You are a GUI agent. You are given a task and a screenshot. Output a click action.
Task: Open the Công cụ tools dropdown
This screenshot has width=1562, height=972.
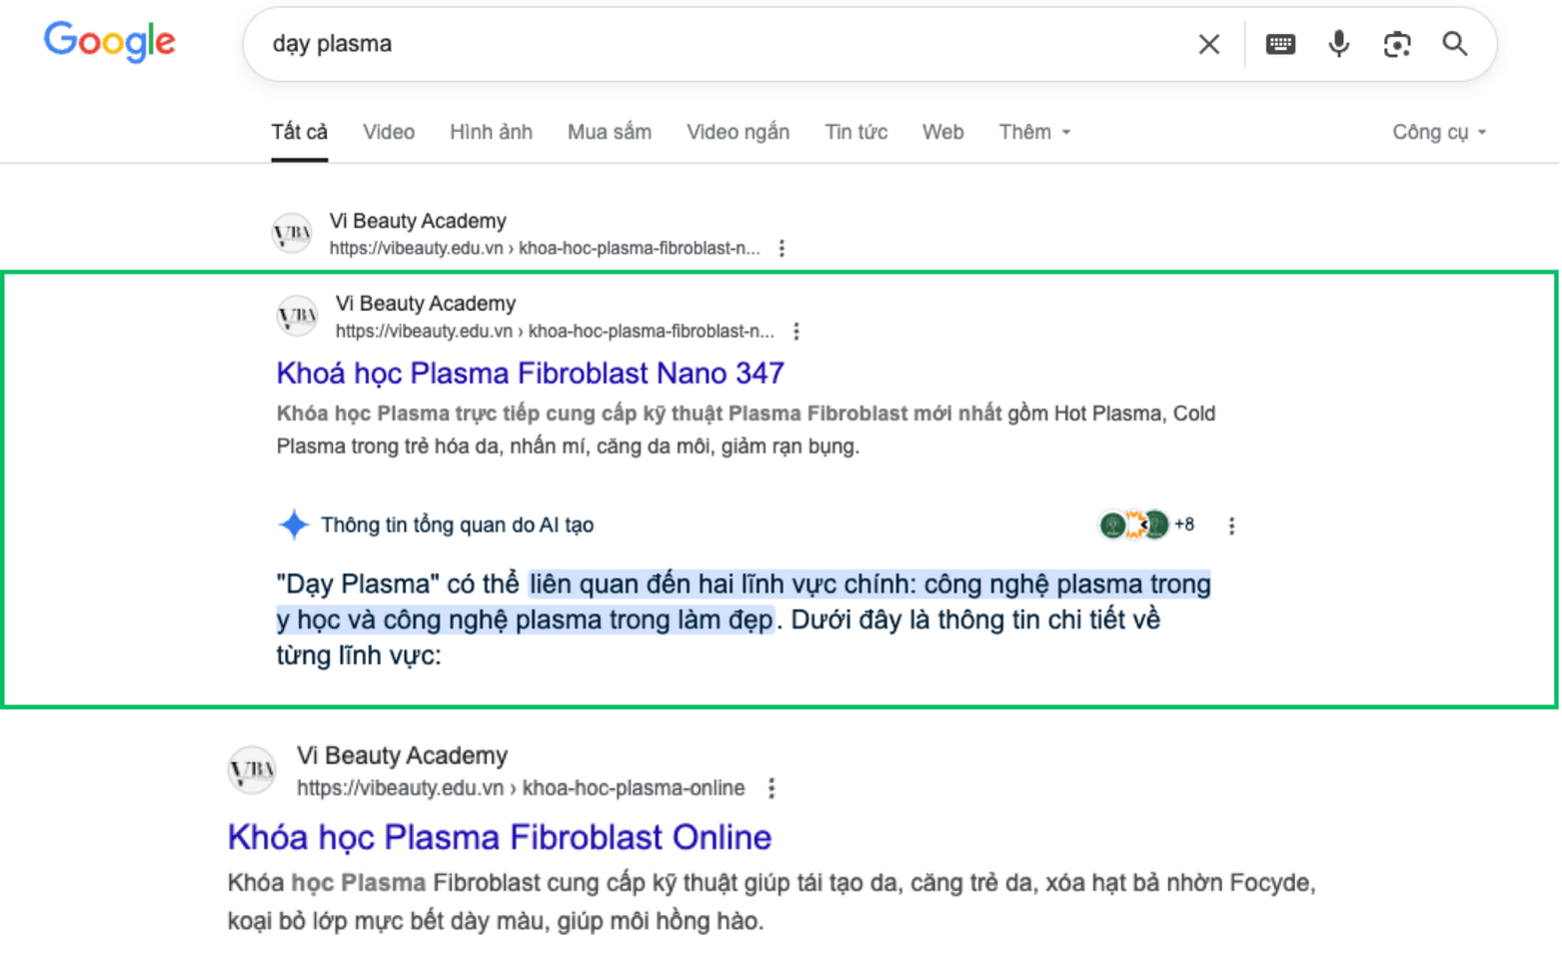pos(1439,132)
